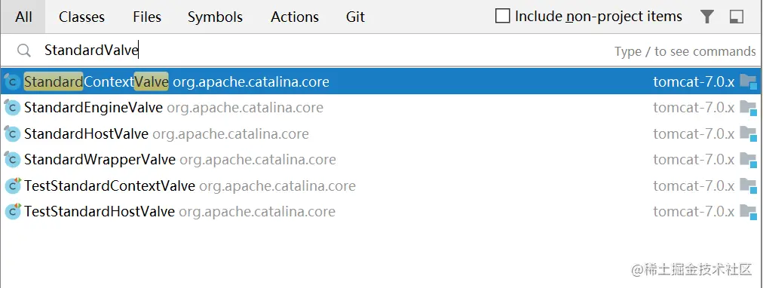This screenshot has height=288, width=763.
Task: Enable Include non-project items checkbox
Action: pyautogui.click(x=502, y=16)
